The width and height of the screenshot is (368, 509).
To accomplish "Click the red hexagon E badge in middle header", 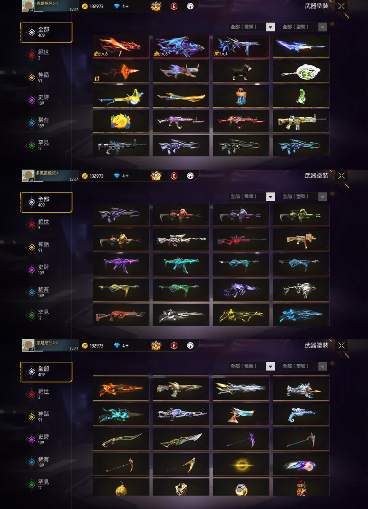I will point(174,176).
